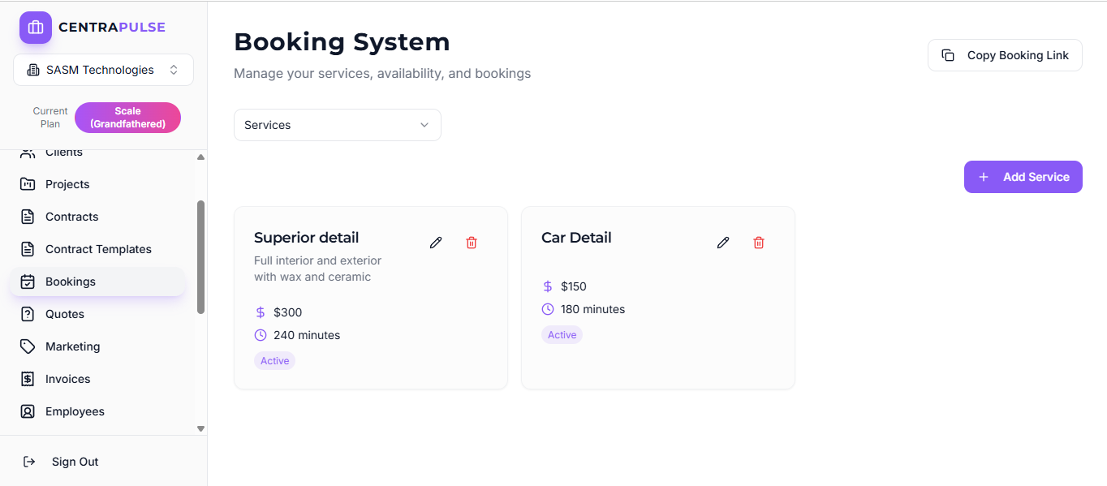Click the Sign Out arrow icon
1107x486 pixels.
29,461
